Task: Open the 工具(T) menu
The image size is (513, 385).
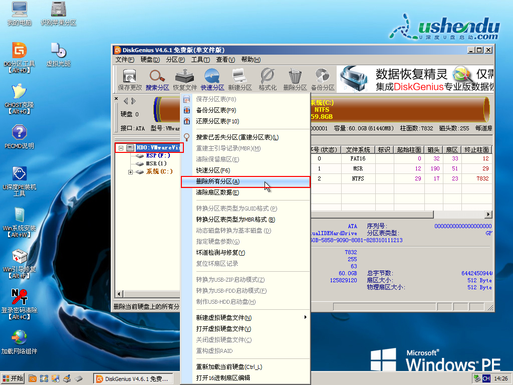Action: point(200,60)
